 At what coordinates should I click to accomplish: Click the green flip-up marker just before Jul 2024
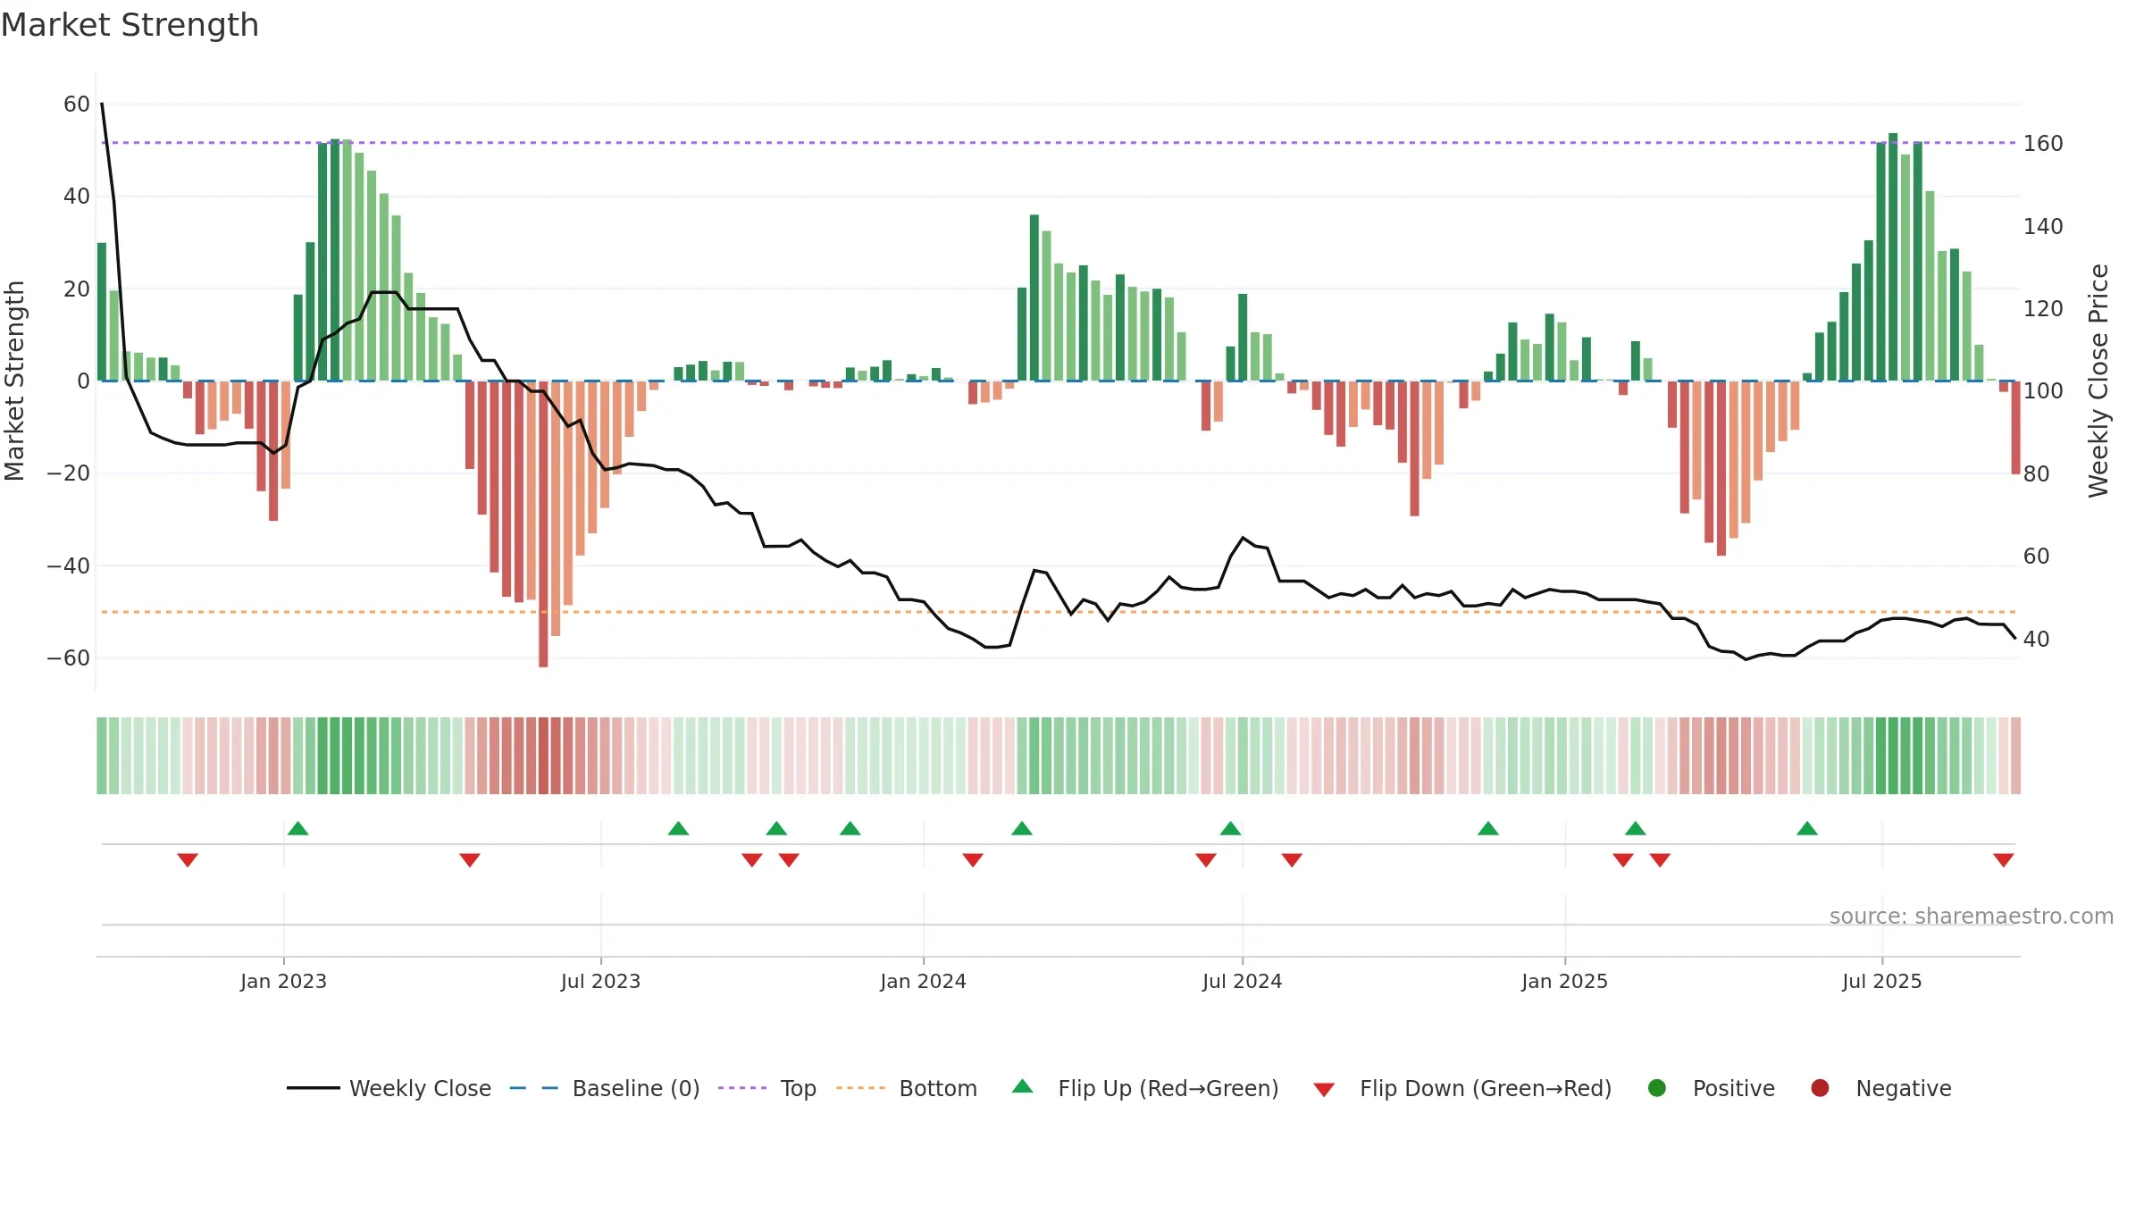tap(1231, 829)
